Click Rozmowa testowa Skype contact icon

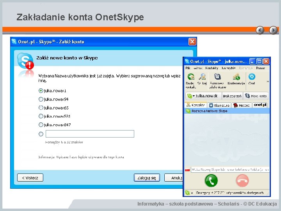coord(188,111)
